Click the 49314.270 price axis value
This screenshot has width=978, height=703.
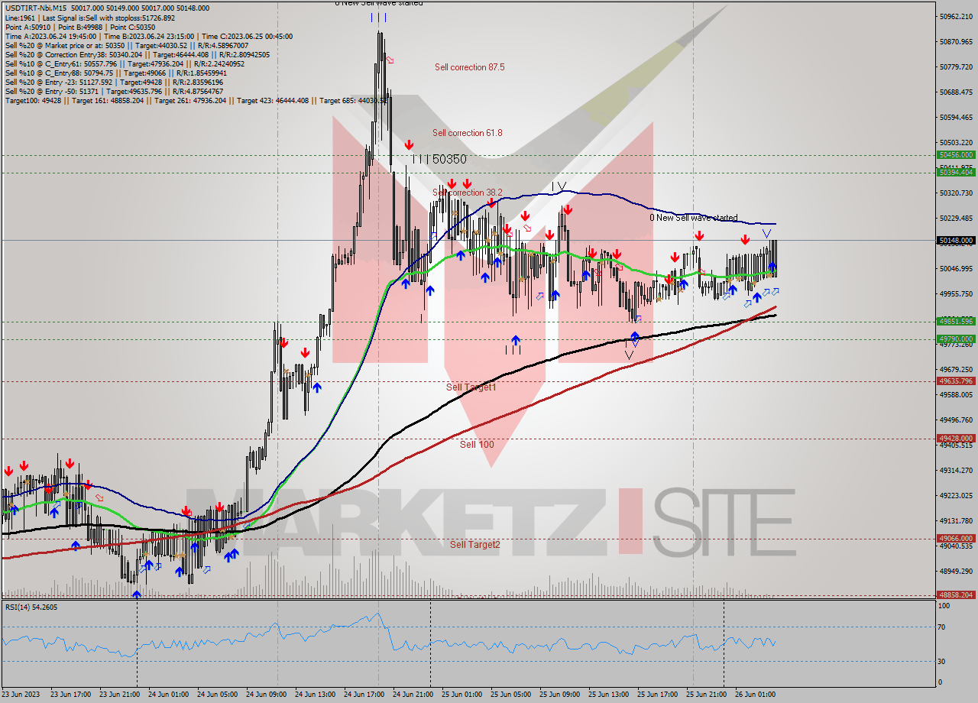click(957, 470)
